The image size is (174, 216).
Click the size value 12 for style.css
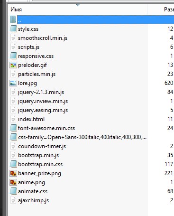170,29
